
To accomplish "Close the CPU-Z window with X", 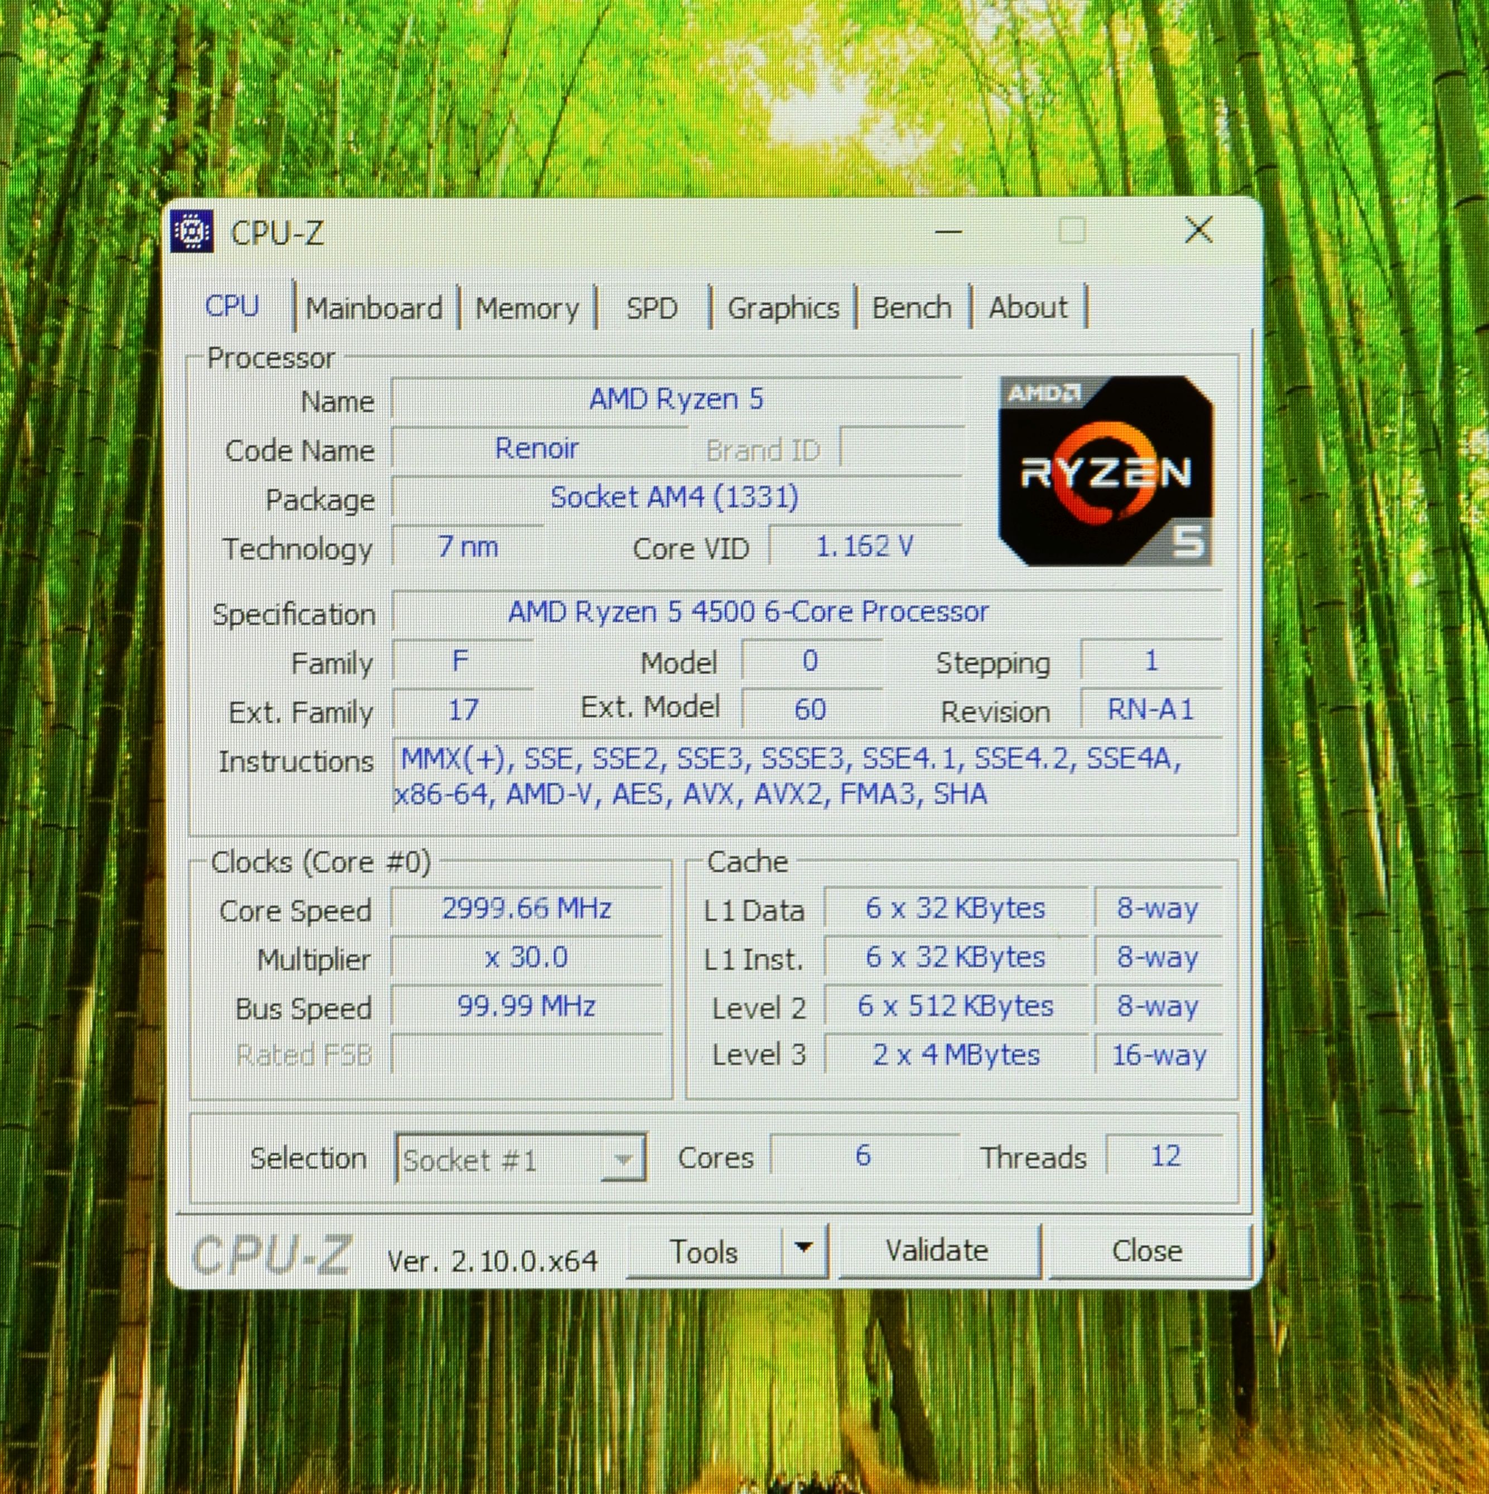I will point(1198,230).
